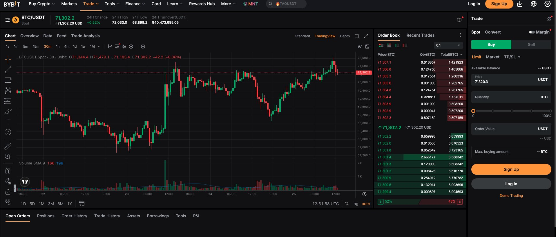Click the quantity percentage slider handle

tap(473, 111)
